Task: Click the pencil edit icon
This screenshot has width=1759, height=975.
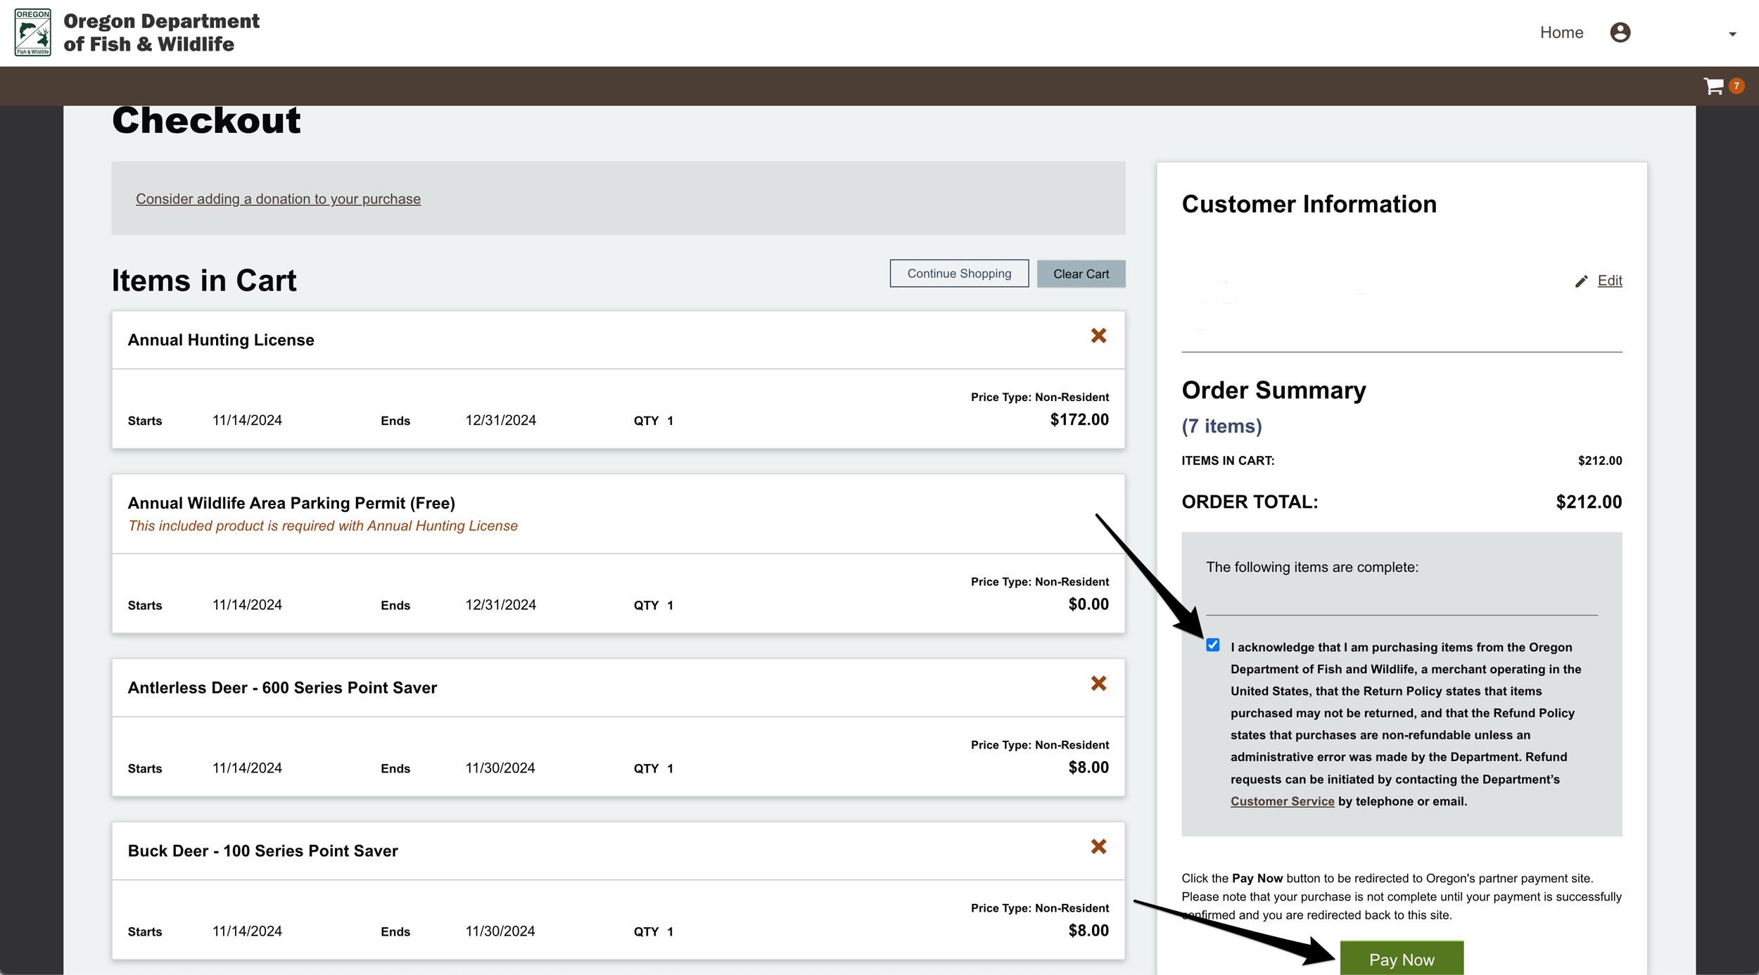Action: tap(1581, 281)
